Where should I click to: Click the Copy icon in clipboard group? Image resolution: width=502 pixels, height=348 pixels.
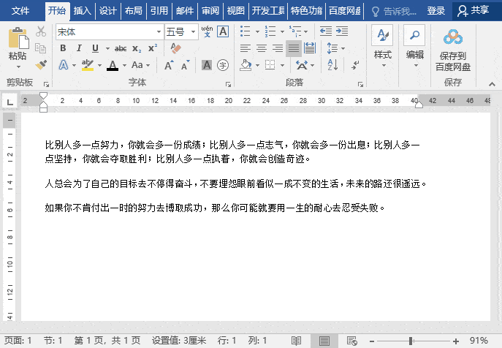tap(41, 48)
